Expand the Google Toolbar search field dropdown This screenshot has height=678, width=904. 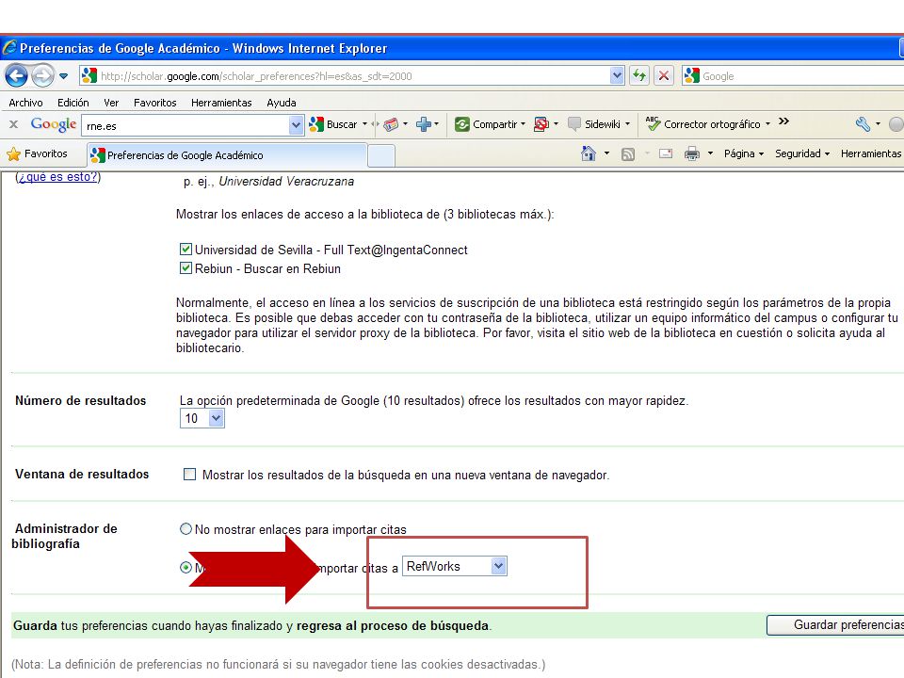(296, 125)
